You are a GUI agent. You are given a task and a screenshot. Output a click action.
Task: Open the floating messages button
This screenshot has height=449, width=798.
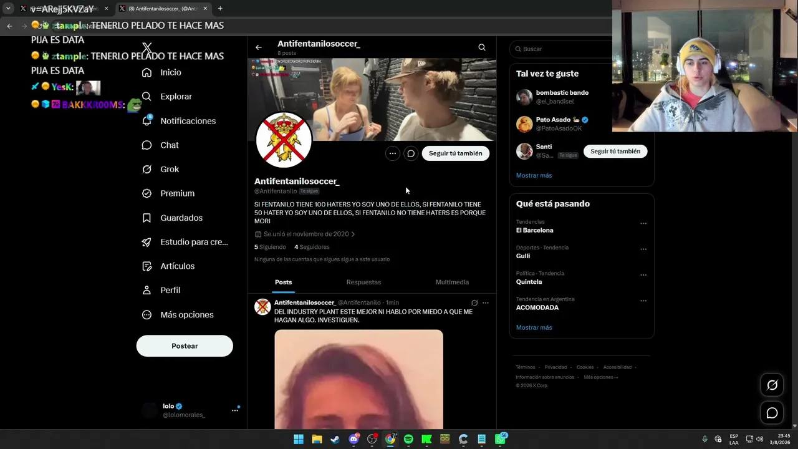pos(772,413)
